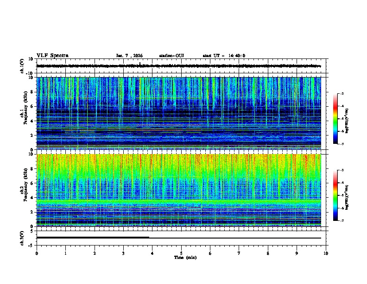The image size is (367, 284).
Task: Click the station label in the header
Action: [x=171, y=56]
